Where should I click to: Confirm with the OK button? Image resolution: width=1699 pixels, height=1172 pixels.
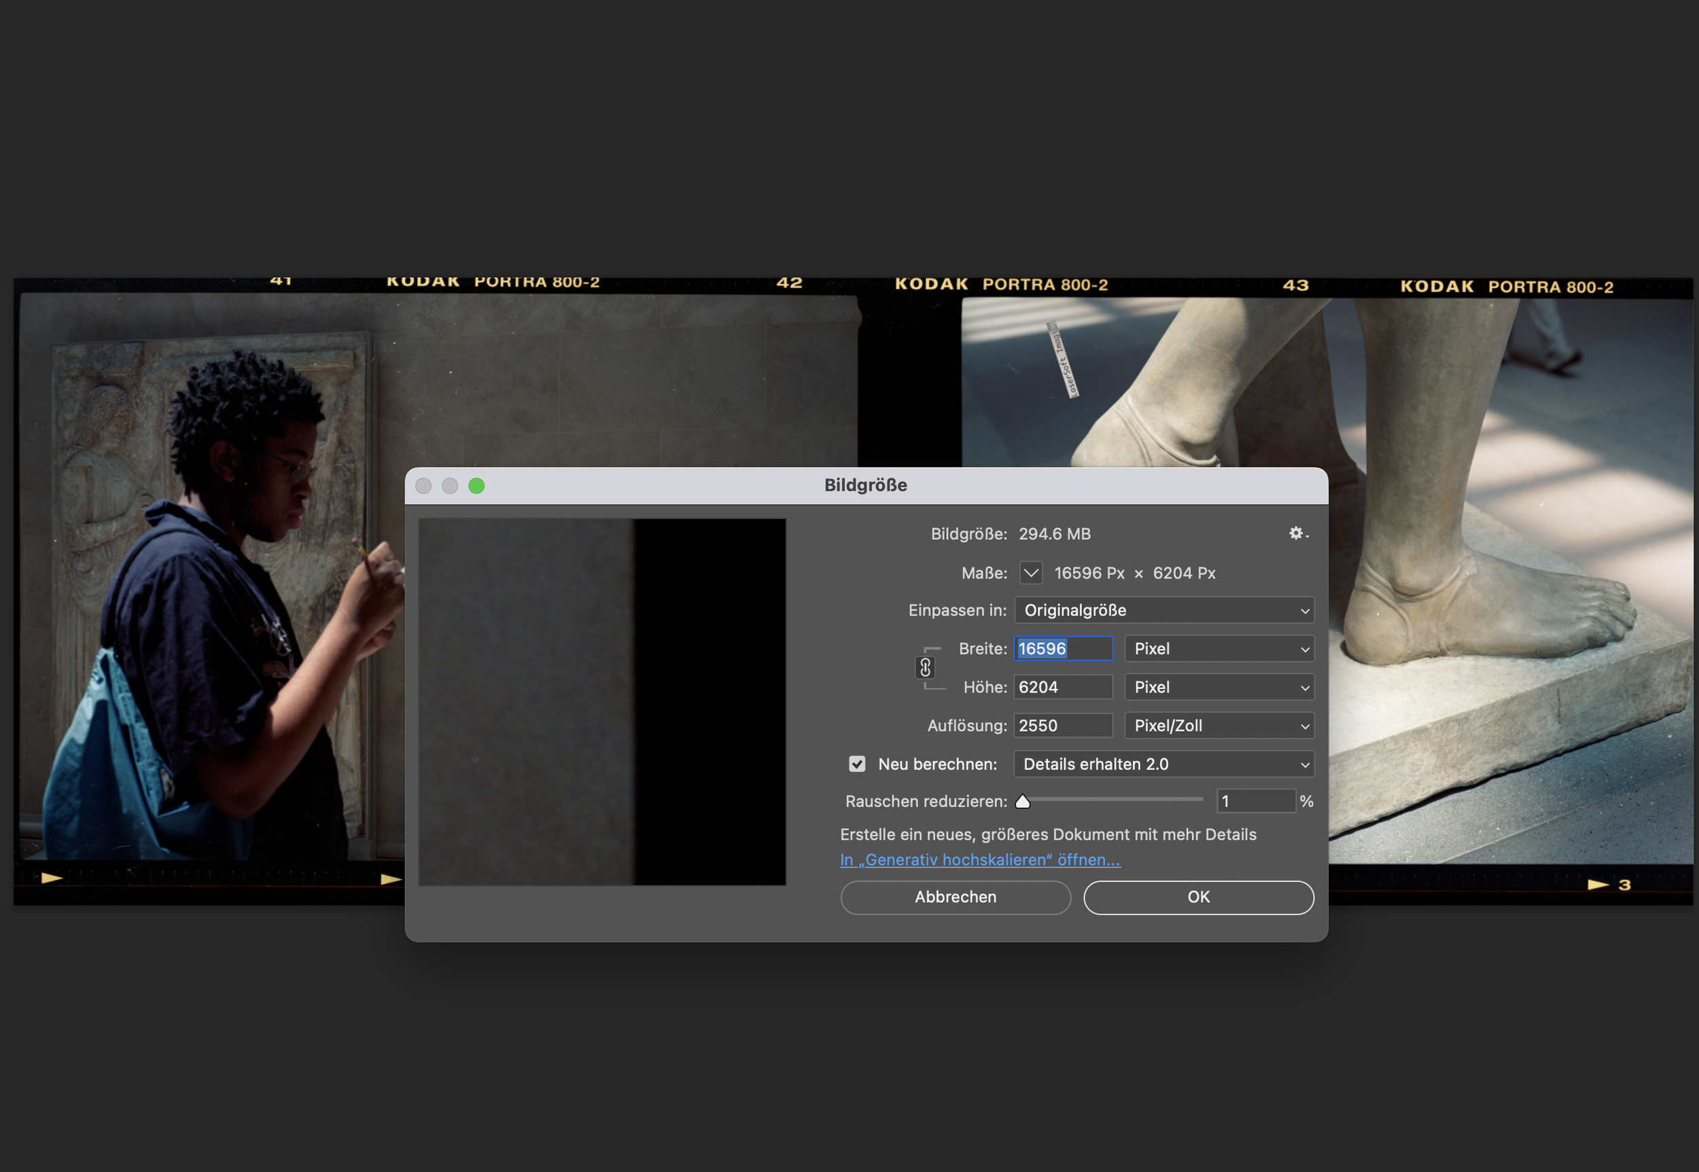(1198, 897)
